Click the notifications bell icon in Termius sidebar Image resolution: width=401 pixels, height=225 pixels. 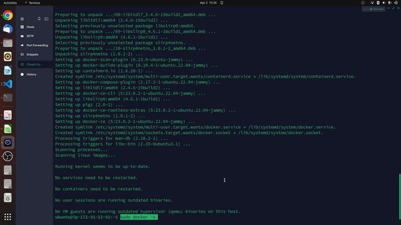[x=39, y=19]
